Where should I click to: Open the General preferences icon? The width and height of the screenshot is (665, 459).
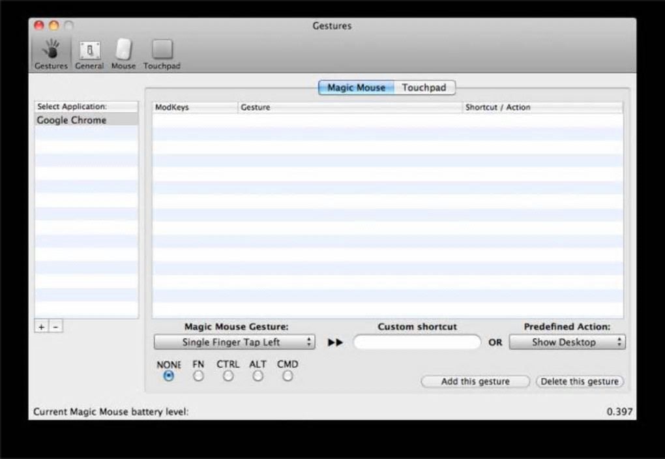(89, 54)
